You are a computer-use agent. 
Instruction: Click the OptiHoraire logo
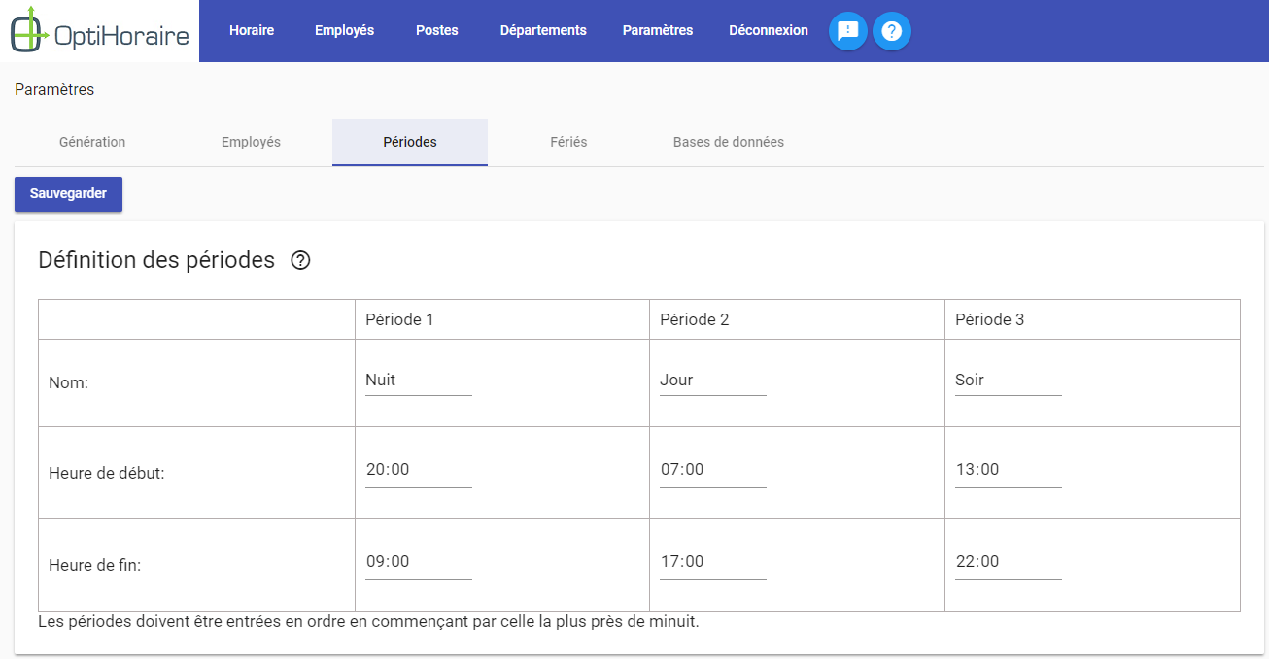point(99,31)
